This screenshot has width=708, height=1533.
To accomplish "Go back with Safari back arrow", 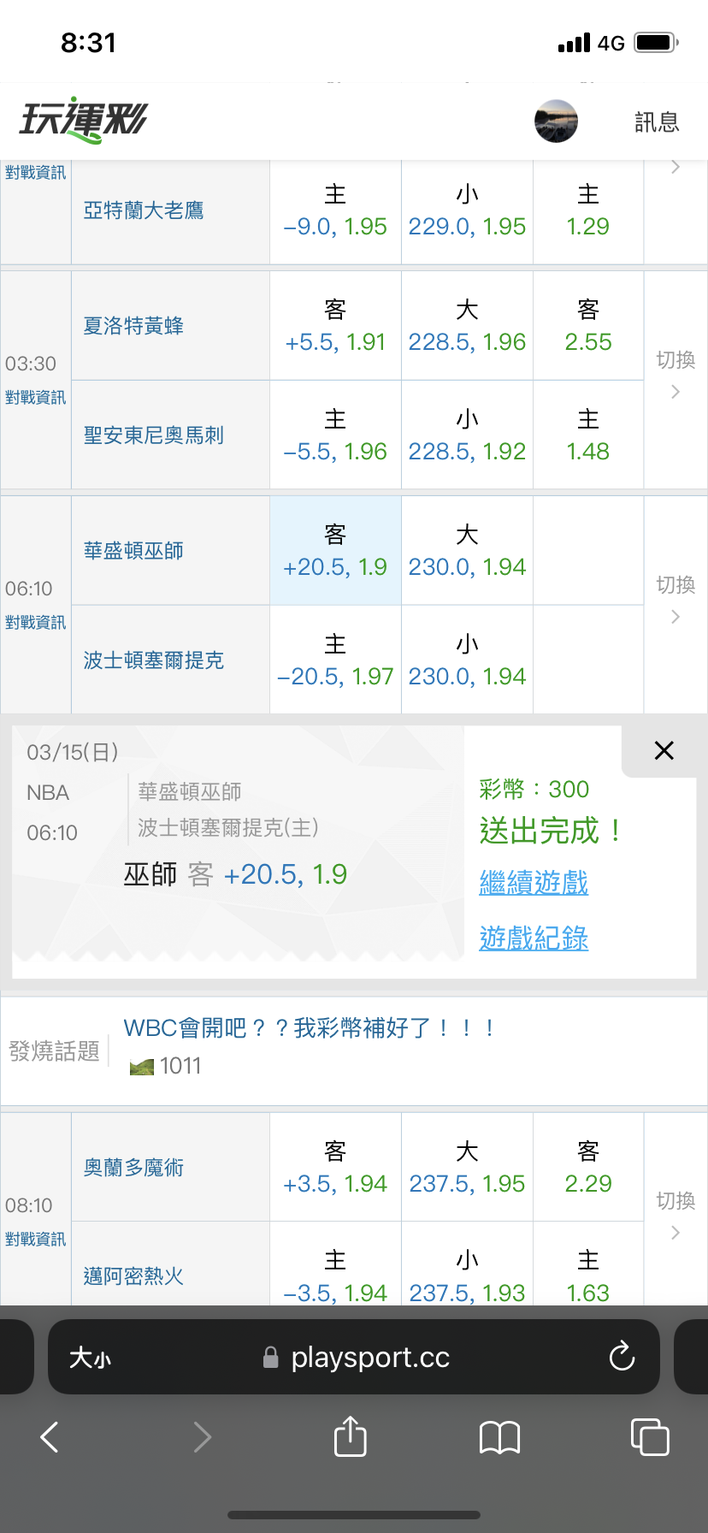I will pos(50,1436).
